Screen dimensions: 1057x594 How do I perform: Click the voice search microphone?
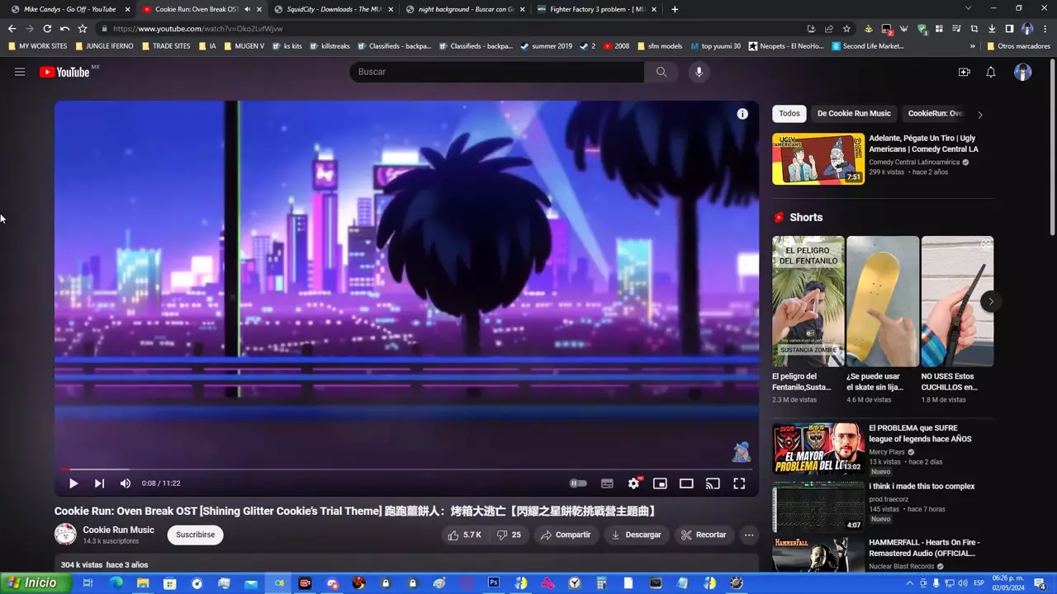699,72
